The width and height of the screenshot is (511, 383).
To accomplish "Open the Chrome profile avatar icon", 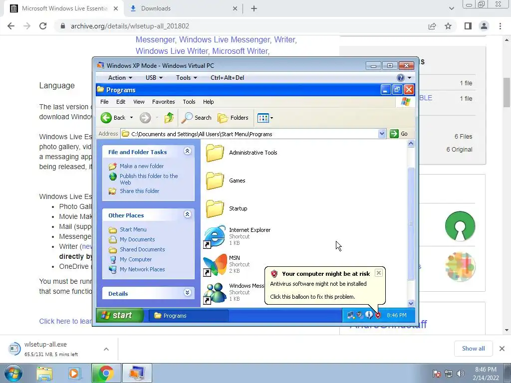I will tap(484, 26).
